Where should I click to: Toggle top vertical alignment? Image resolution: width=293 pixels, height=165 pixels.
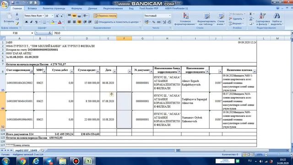point(69,16)
